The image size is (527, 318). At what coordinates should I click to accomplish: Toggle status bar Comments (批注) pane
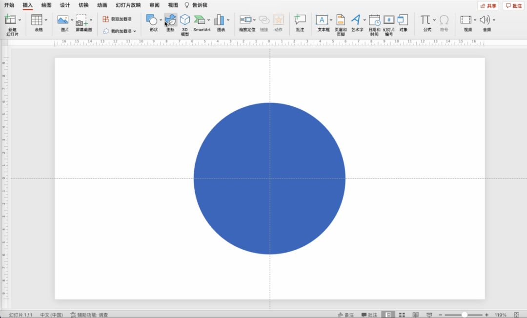369,315
